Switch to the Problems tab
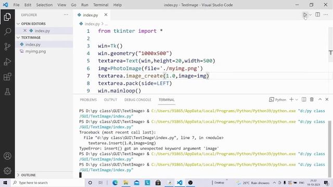 pos(88,100)
